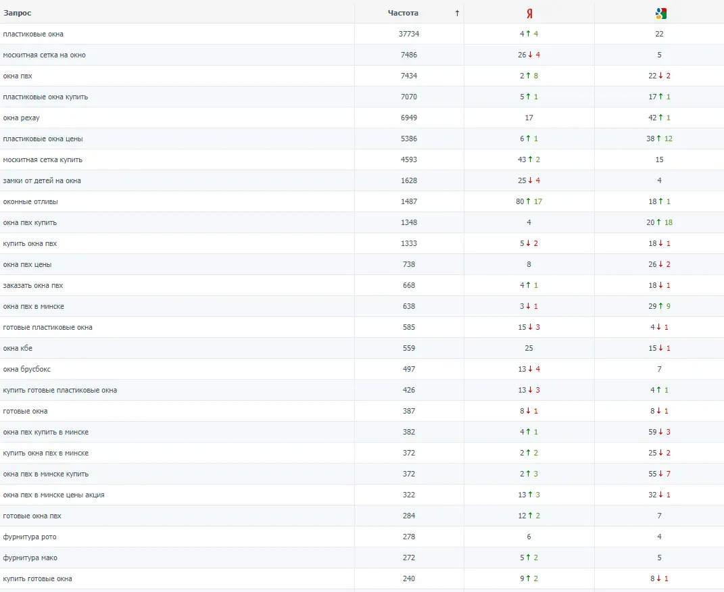Select query 'окна пвх в минске купить'
724x592 pixels.
pyautogui.click(x=46, y=474)
